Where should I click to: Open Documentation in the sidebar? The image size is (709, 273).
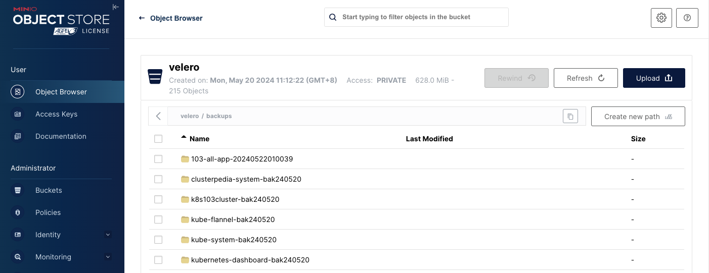coord(62,136)
